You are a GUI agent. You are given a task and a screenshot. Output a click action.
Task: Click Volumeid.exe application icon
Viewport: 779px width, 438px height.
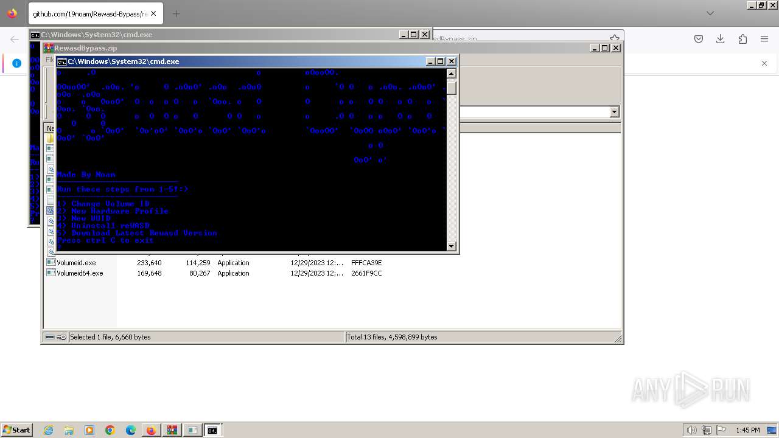coord(51,263)
